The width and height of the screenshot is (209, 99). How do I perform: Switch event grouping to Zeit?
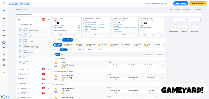(x=62, y=54)
